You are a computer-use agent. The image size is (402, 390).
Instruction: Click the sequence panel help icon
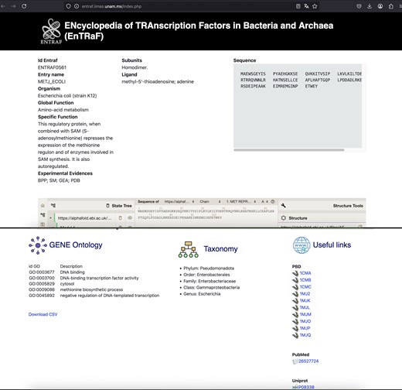click(273, 202)
